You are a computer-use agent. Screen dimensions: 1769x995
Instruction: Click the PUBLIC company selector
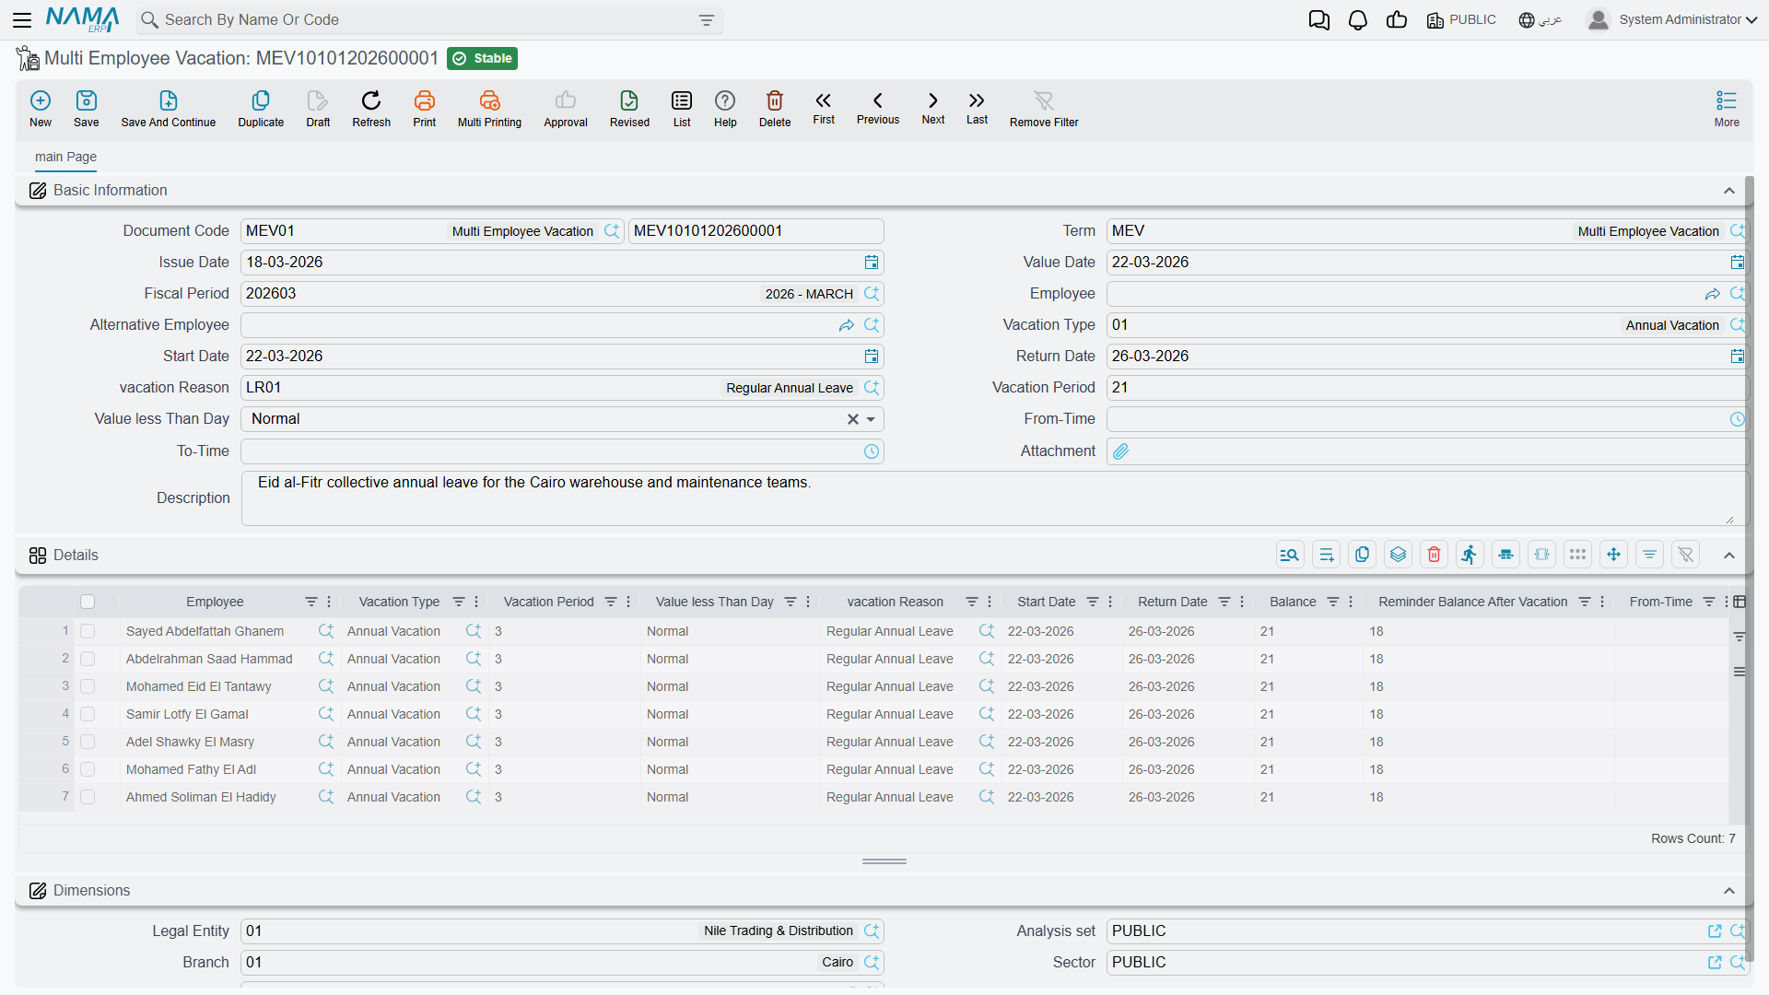pos(1461,20)
